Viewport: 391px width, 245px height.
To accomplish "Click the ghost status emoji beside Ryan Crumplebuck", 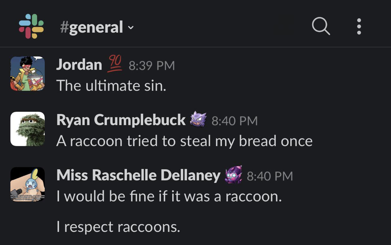I will click(198, 119).
